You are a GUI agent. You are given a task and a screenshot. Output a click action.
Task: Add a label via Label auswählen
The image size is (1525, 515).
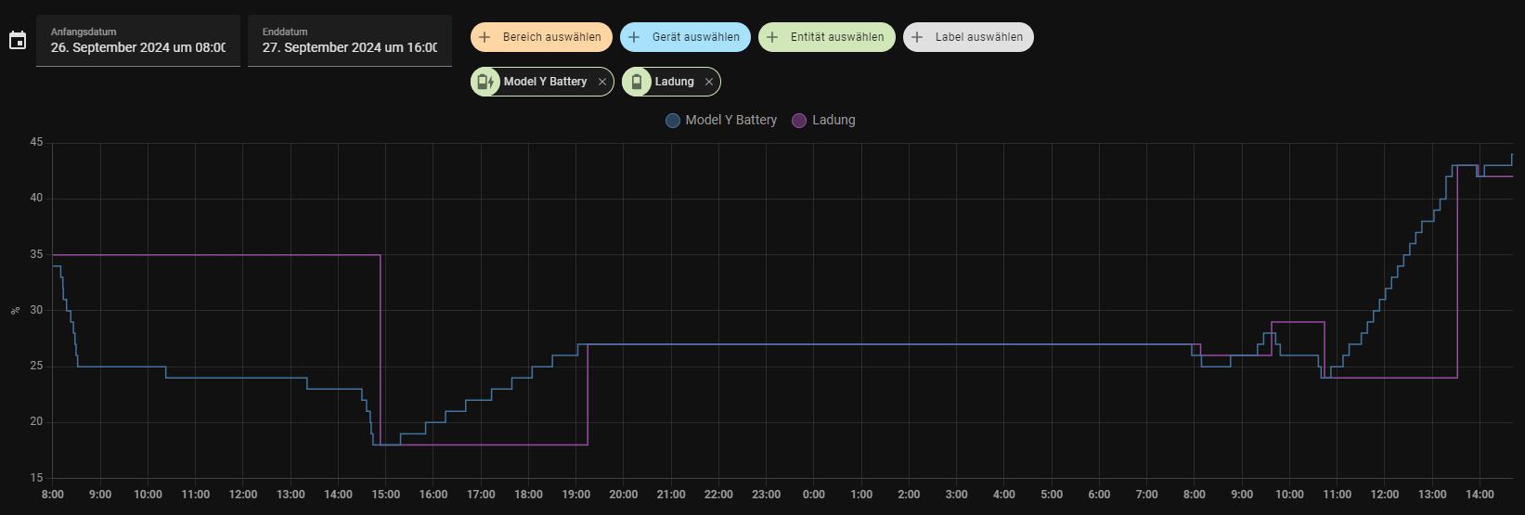click(x=968, y=37)
